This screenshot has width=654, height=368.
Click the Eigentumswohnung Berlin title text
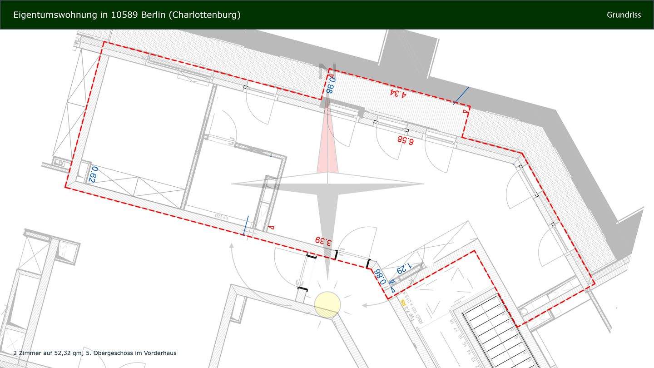[x=127, y=15]
